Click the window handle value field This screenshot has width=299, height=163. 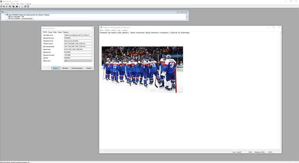pos(78,38)
